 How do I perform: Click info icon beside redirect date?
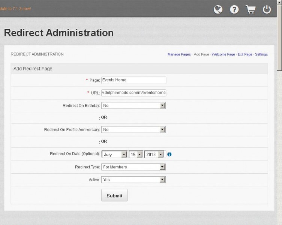(169, 154)
